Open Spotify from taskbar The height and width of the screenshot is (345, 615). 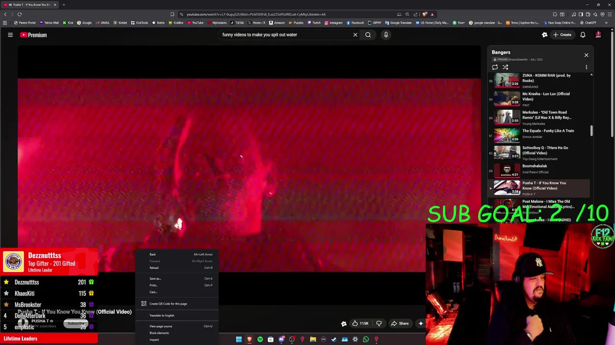coord(260,340)
